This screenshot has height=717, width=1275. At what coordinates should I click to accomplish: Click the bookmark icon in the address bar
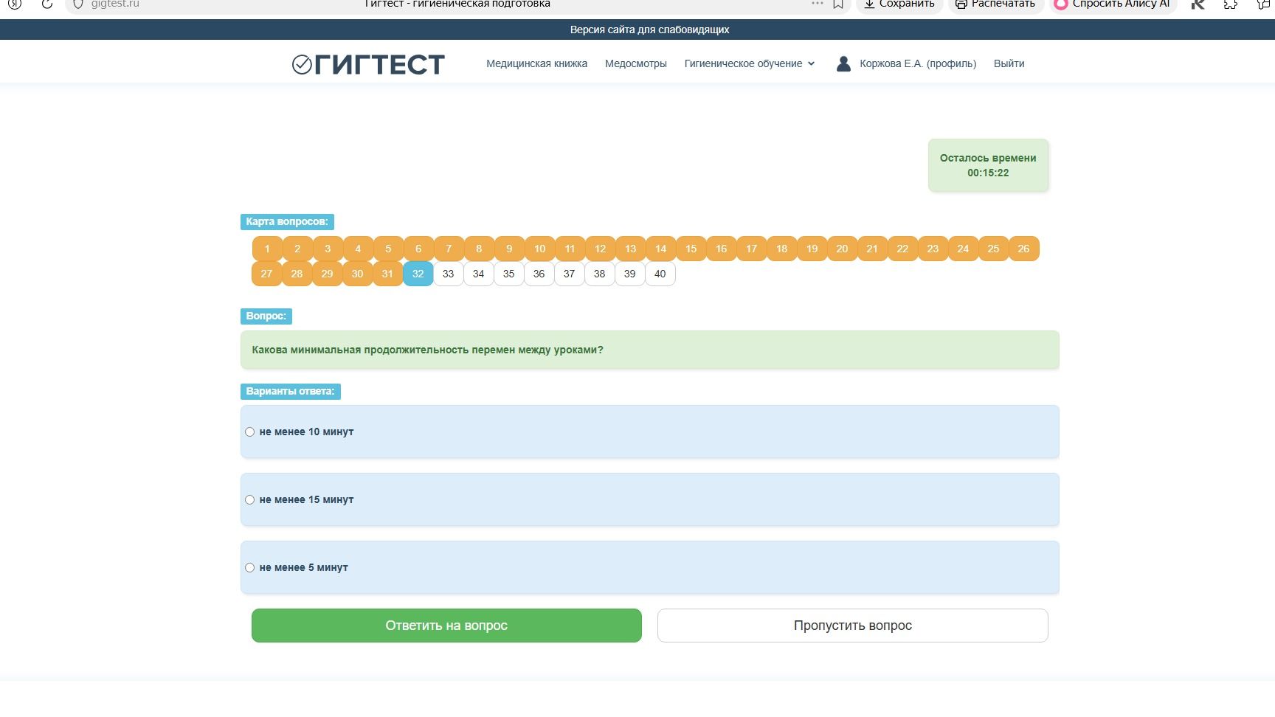(838, 4)
